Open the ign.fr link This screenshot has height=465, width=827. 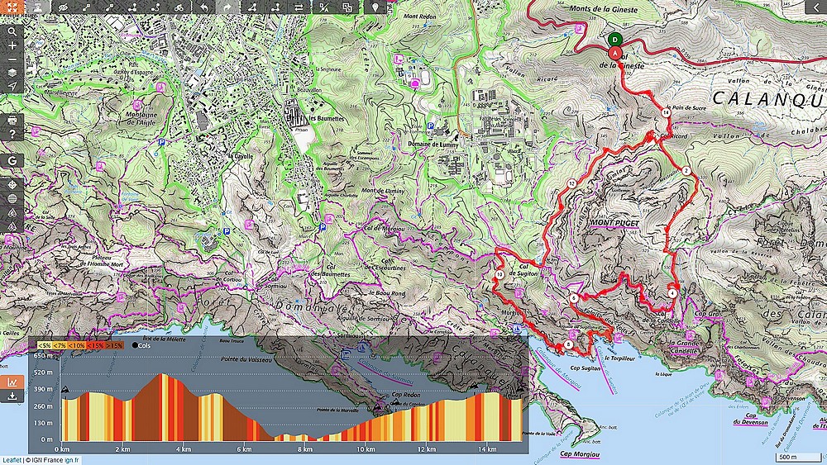tap(72, 460)
